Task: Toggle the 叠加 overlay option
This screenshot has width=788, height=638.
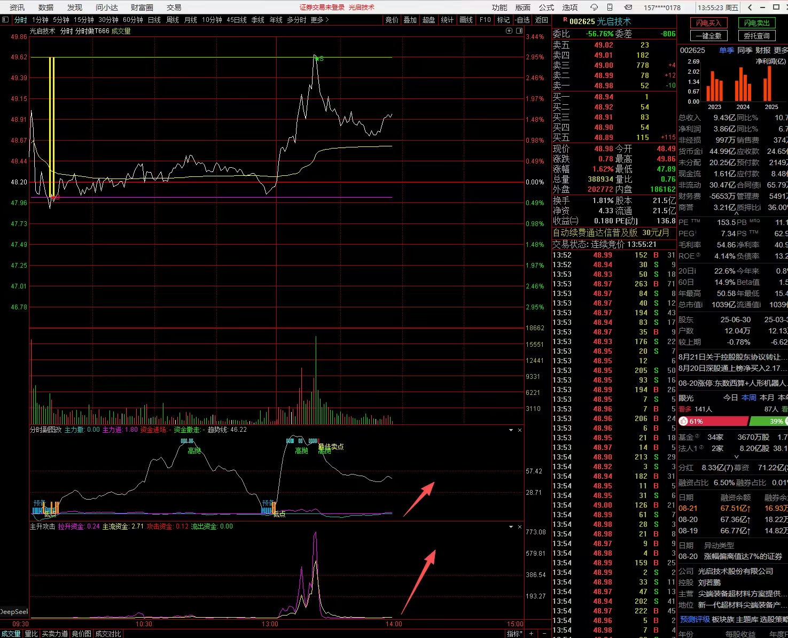Action: pyautogui.click(x=410, y=20)
